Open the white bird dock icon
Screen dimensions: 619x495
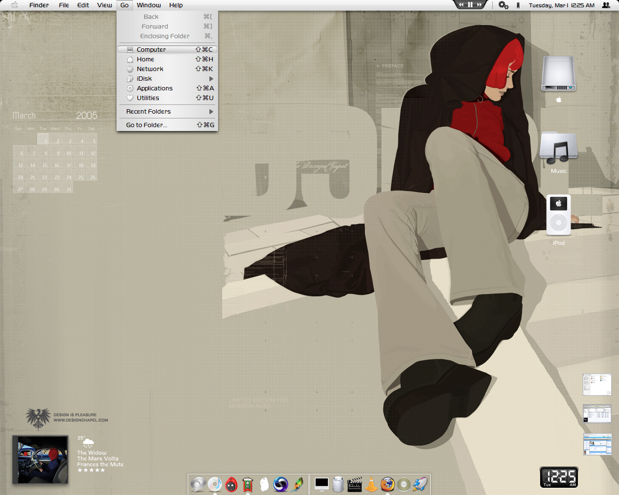(264, 484)
